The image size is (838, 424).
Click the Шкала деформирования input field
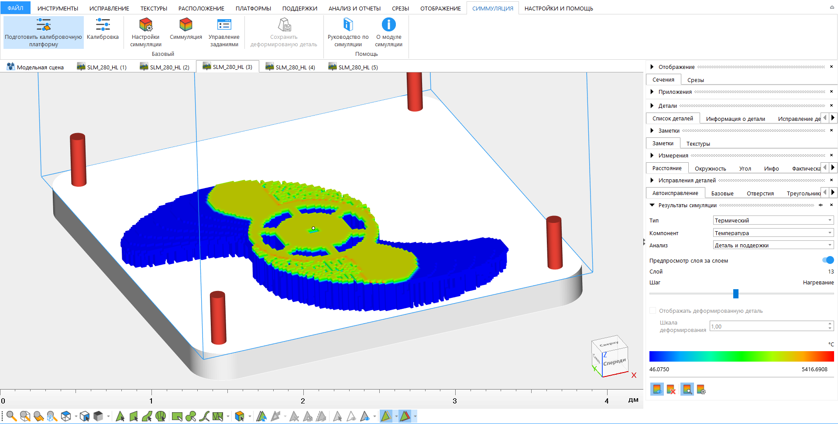tap(768, 326)
